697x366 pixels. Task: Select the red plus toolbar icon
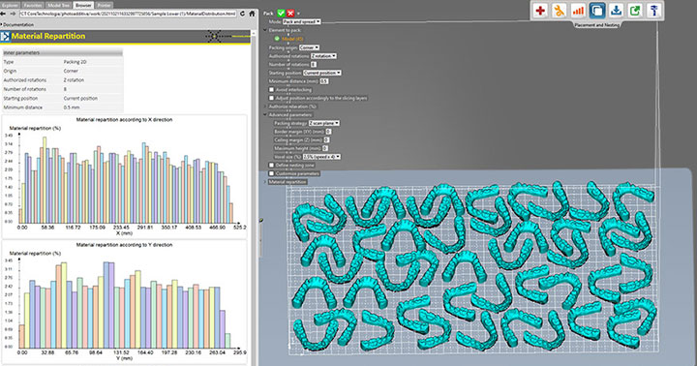(x=540, y=11)
